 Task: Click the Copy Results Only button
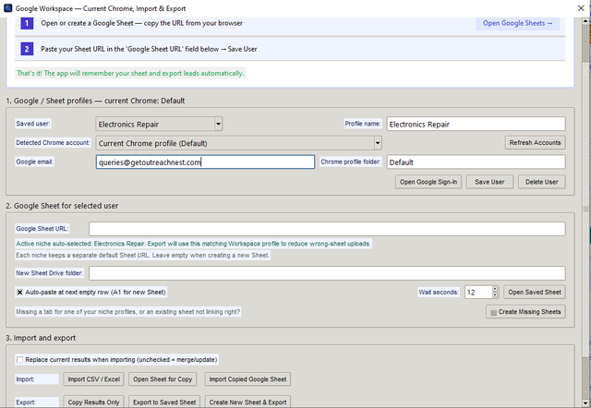pos(94,402)
